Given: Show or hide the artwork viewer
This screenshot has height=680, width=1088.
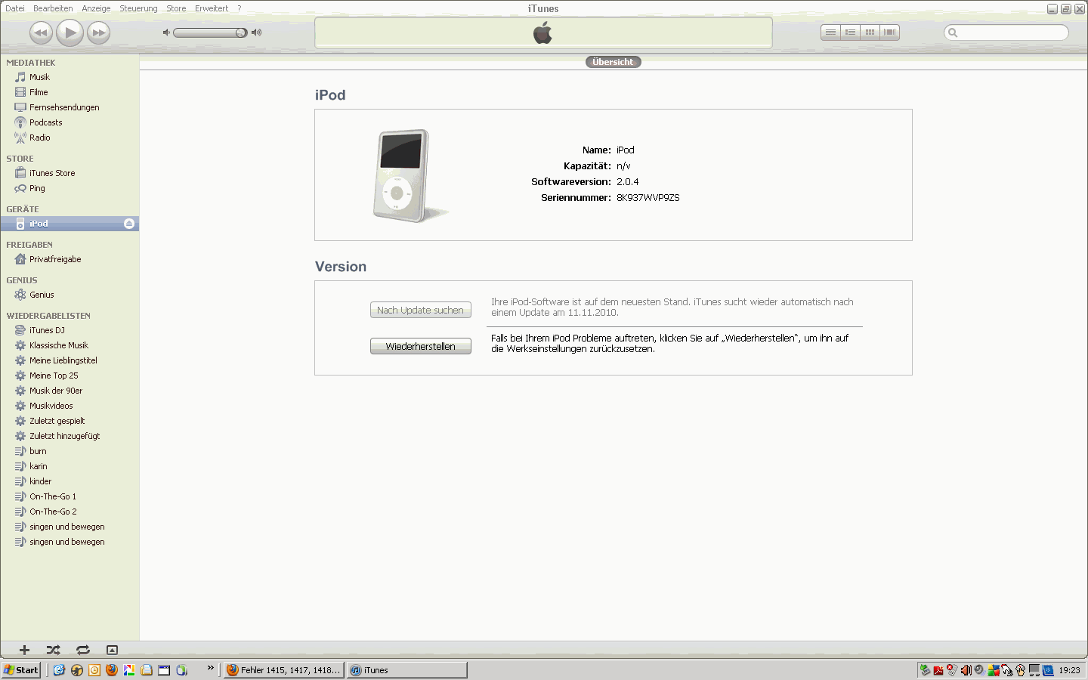Looking at the screenshot, I should (x=112, y=650).
